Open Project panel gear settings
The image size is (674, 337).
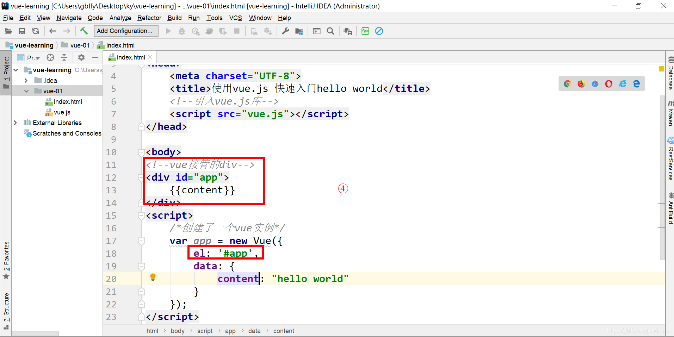point(81,57)
